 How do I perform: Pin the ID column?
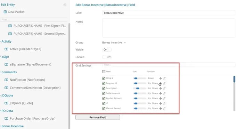tap(164, 103)
